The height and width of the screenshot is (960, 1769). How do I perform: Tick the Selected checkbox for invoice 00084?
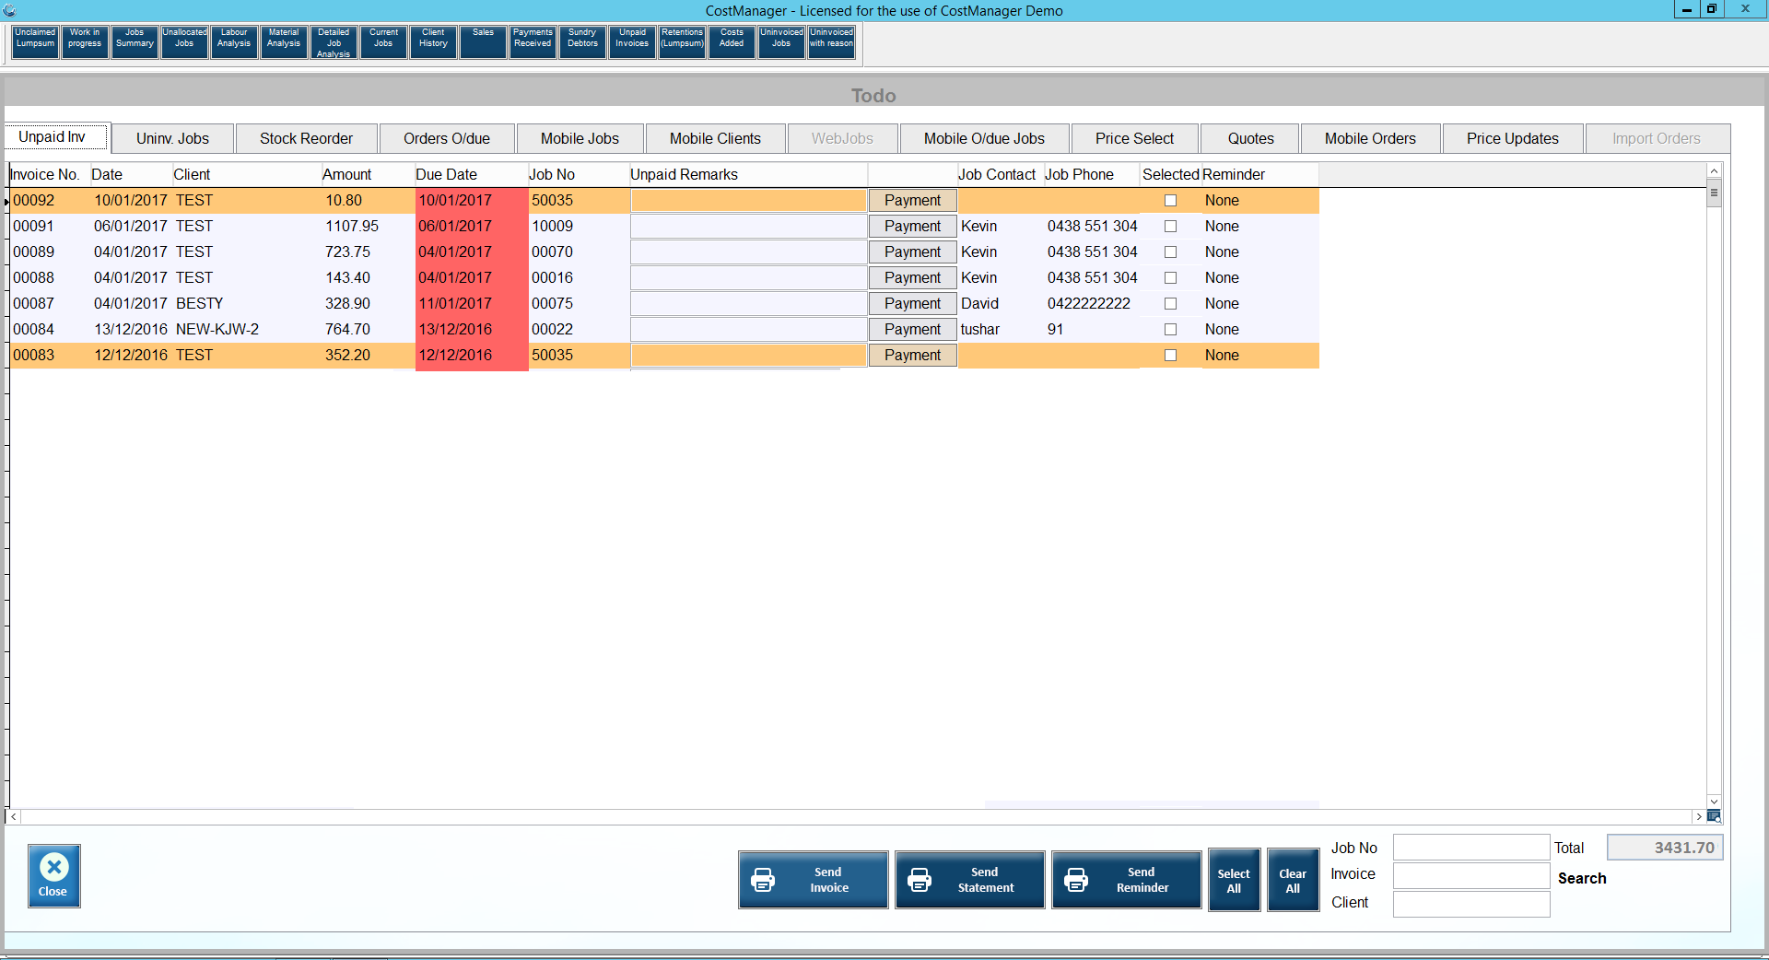[x=1170, y=330]
